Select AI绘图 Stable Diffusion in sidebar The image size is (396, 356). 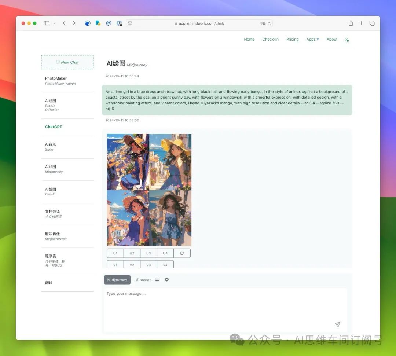click(67, 105)
